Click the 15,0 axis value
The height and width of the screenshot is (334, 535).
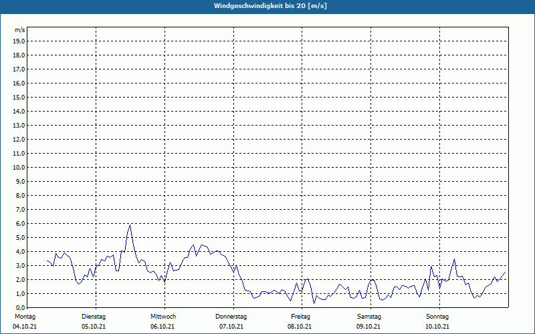pyautogui.click(x=19, y=97)
